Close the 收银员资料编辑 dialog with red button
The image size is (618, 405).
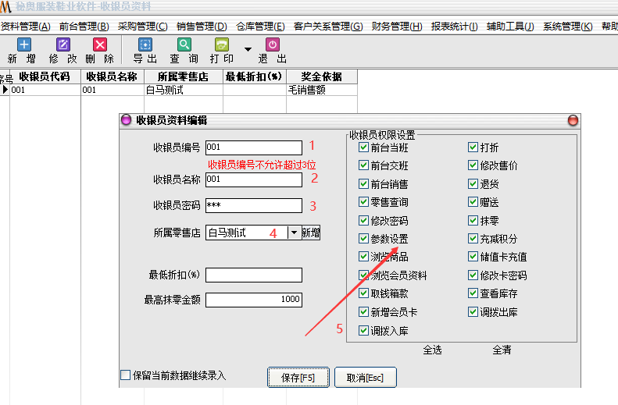coord(573,120)
